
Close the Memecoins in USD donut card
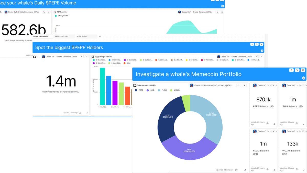coord(244,85)
